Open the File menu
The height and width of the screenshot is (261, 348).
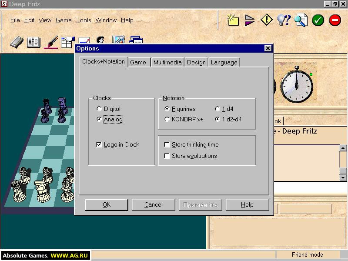[x=15, y=20]
